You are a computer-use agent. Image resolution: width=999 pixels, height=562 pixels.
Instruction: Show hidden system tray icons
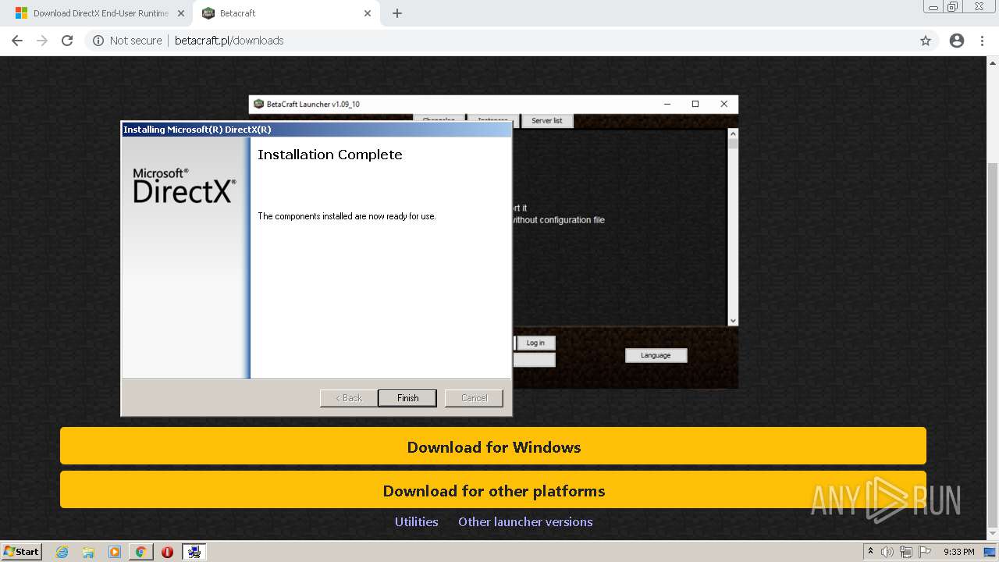[x=870, y=551]
